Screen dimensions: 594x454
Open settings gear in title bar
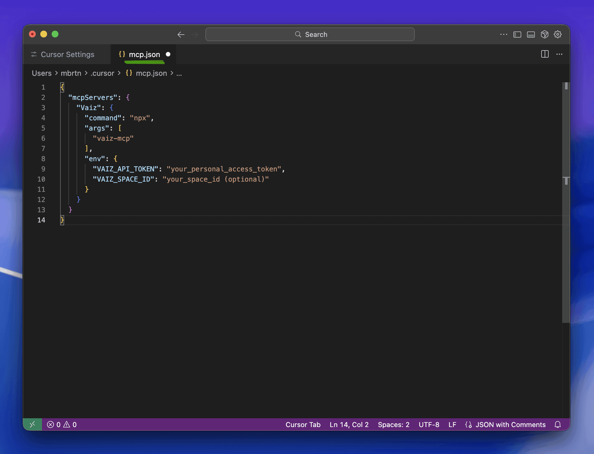558,35
